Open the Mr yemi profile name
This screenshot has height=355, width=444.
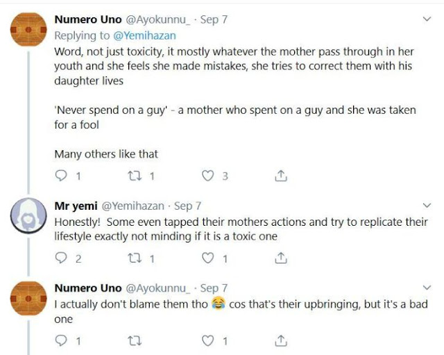[x=76, y=206]
